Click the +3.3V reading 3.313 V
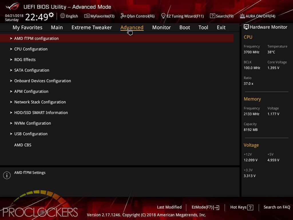The height and width of the screenshot is (220, 293). click(250, 176)
